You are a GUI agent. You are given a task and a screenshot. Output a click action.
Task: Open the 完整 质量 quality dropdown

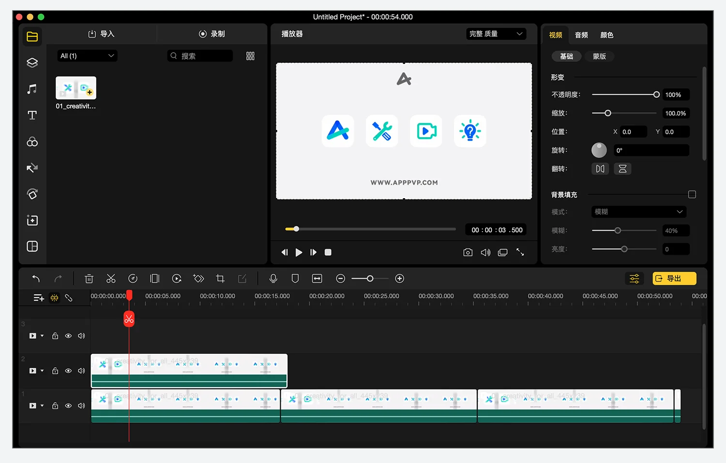point(496,34)
